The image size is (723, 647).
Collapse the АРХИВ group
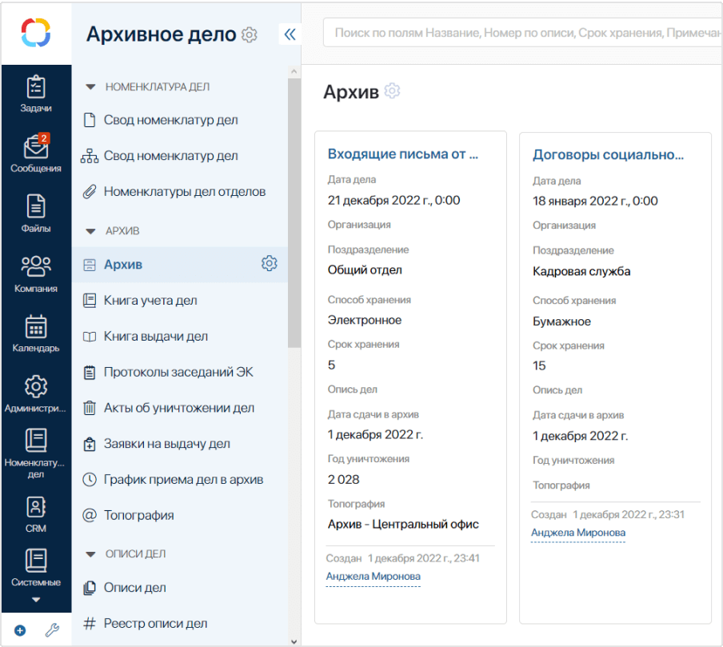(91, 231)
